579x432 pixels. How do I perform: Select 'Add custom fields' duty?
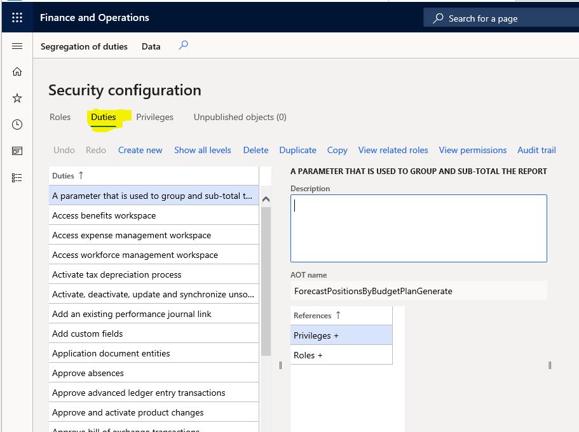tap(154, 334)
